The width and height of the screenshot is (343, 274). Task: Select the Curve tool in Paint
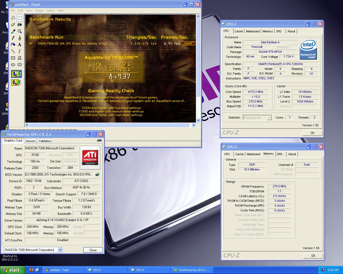[x=20, y=51]
